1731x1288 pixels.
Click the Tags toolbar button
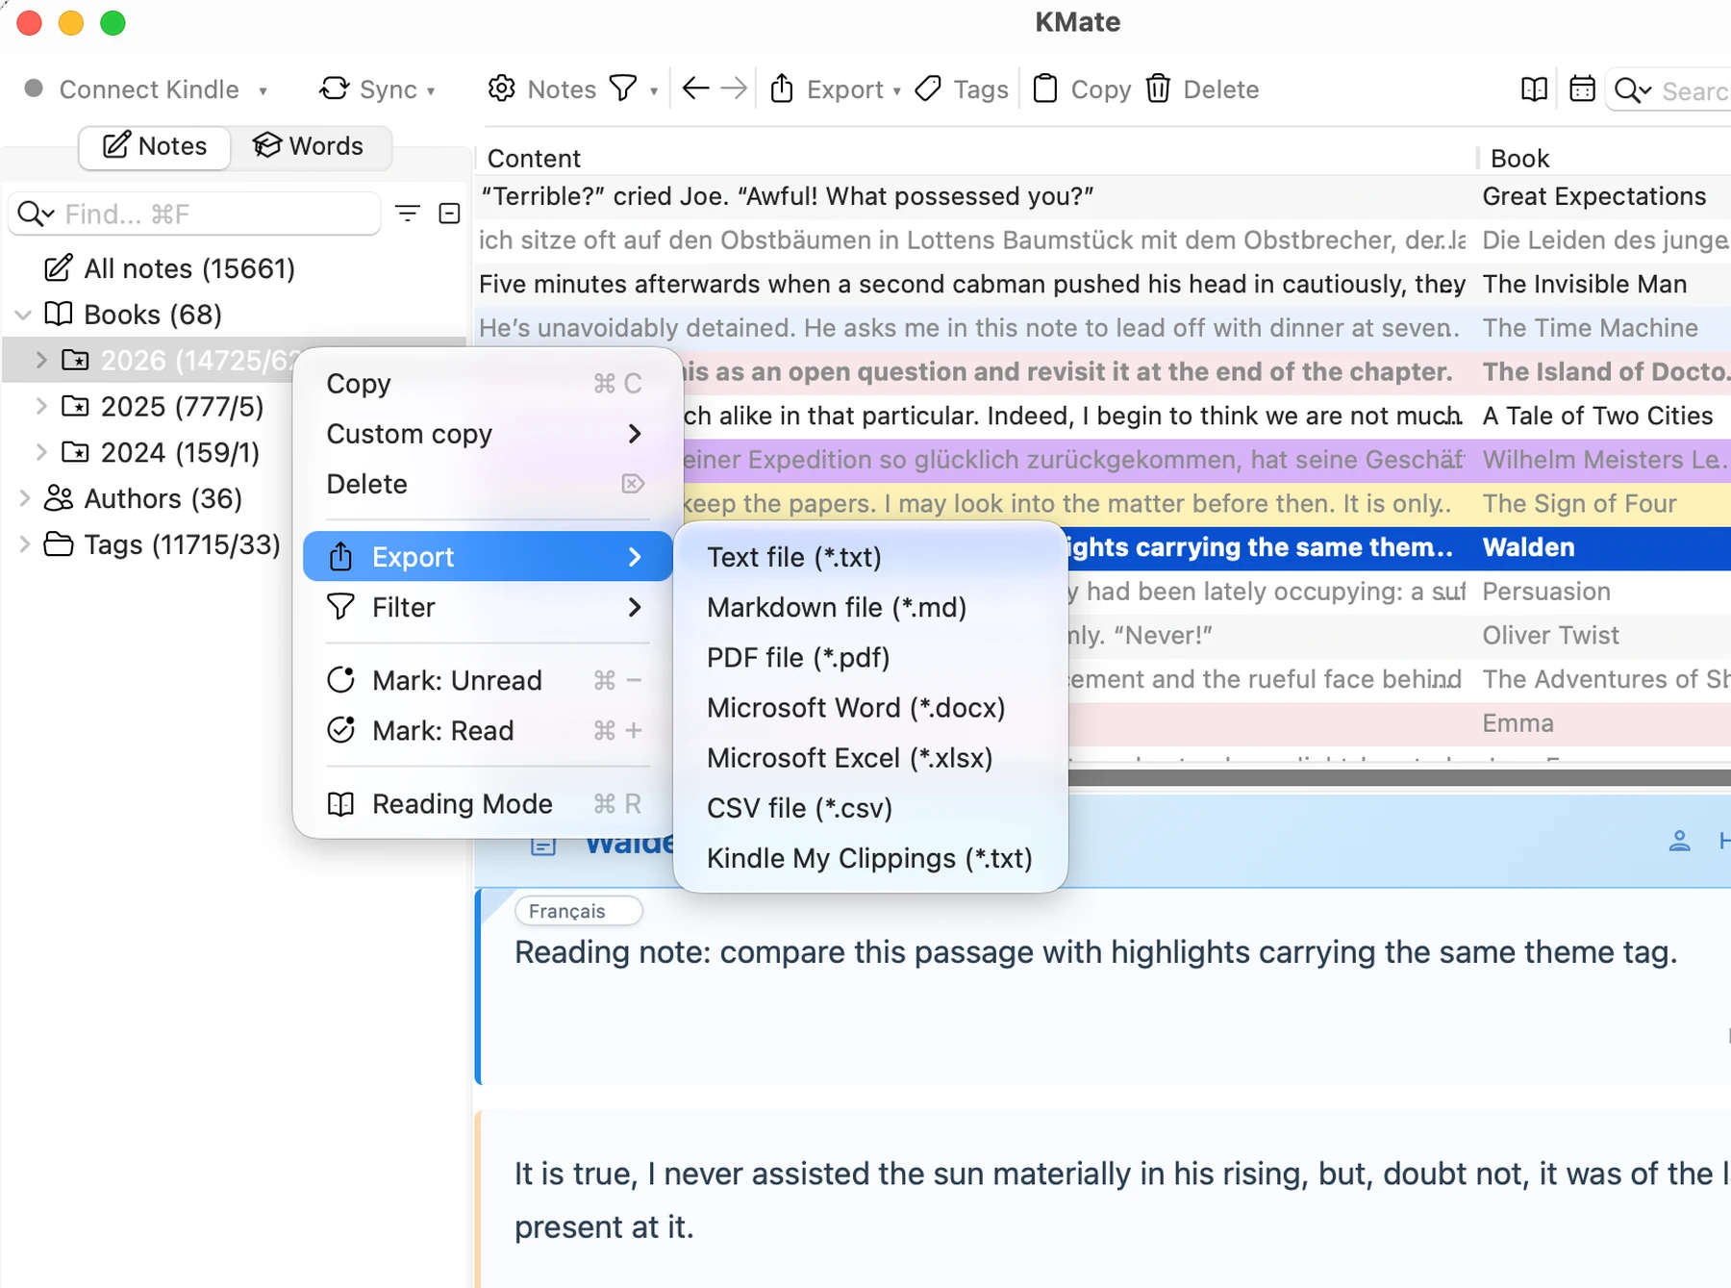pyautogui.click(x=962, y=89)
